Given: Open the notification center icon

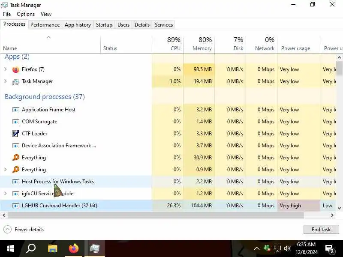Looking at the screenshot, I should pyautogui.click(x=329, y=249).
